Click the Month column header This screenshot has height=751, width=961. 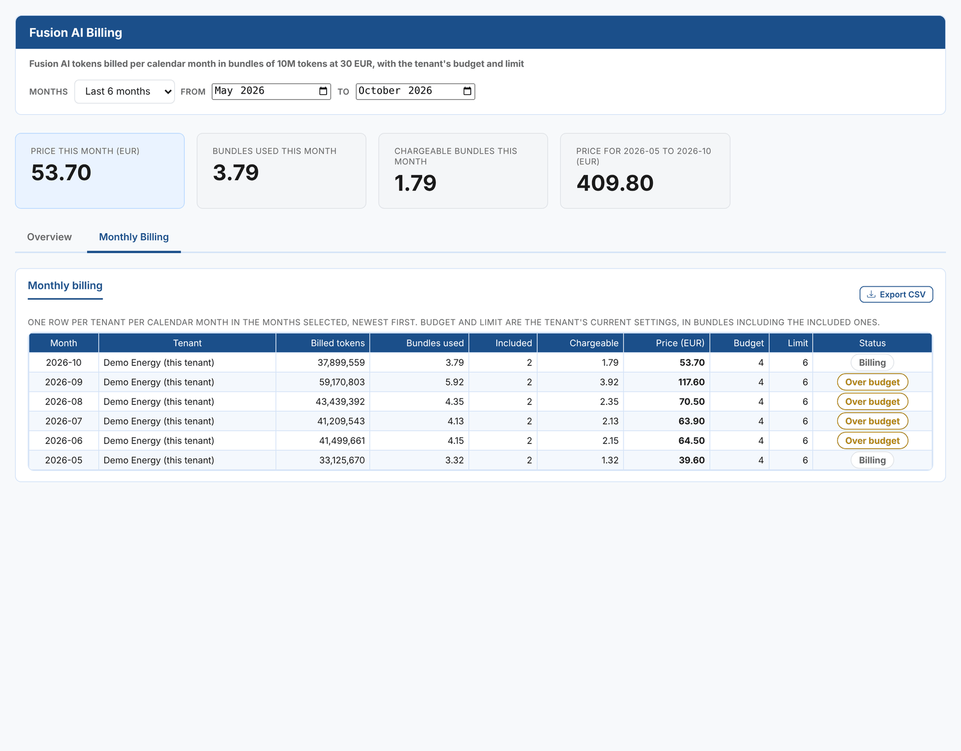pyautogui.click(x=64, y=343)
